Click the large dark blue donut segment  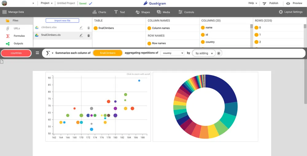click(x=222, y=89)
